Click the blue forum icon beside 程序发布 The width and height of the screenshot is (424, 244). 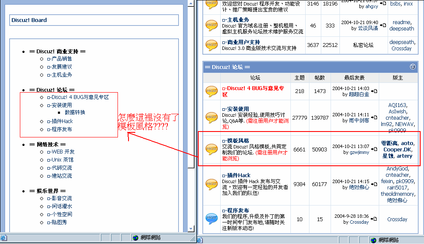coord(211,219)
